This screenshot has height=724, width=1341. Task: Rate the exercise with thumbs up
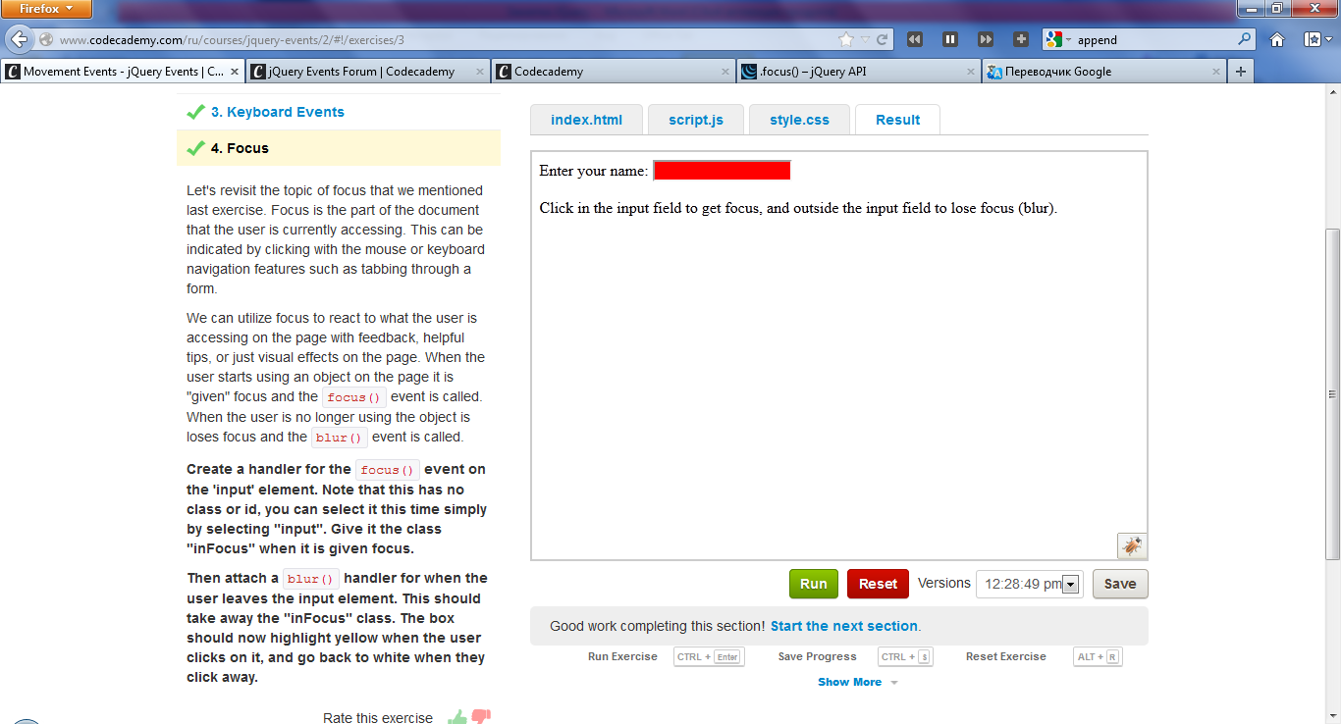[456, 717]
